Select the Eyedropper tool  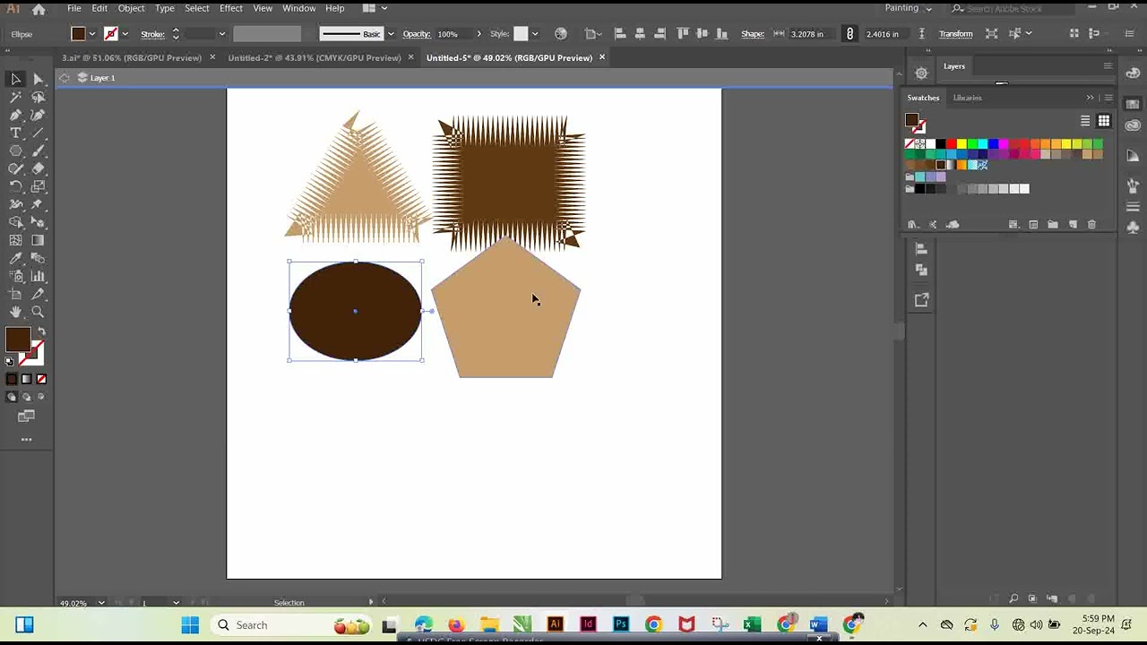[x=15, y=258]
